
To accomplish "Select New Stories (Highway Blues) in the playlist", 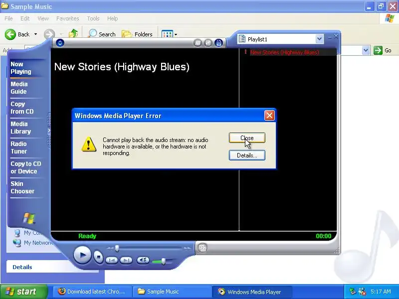I will 284,52.
